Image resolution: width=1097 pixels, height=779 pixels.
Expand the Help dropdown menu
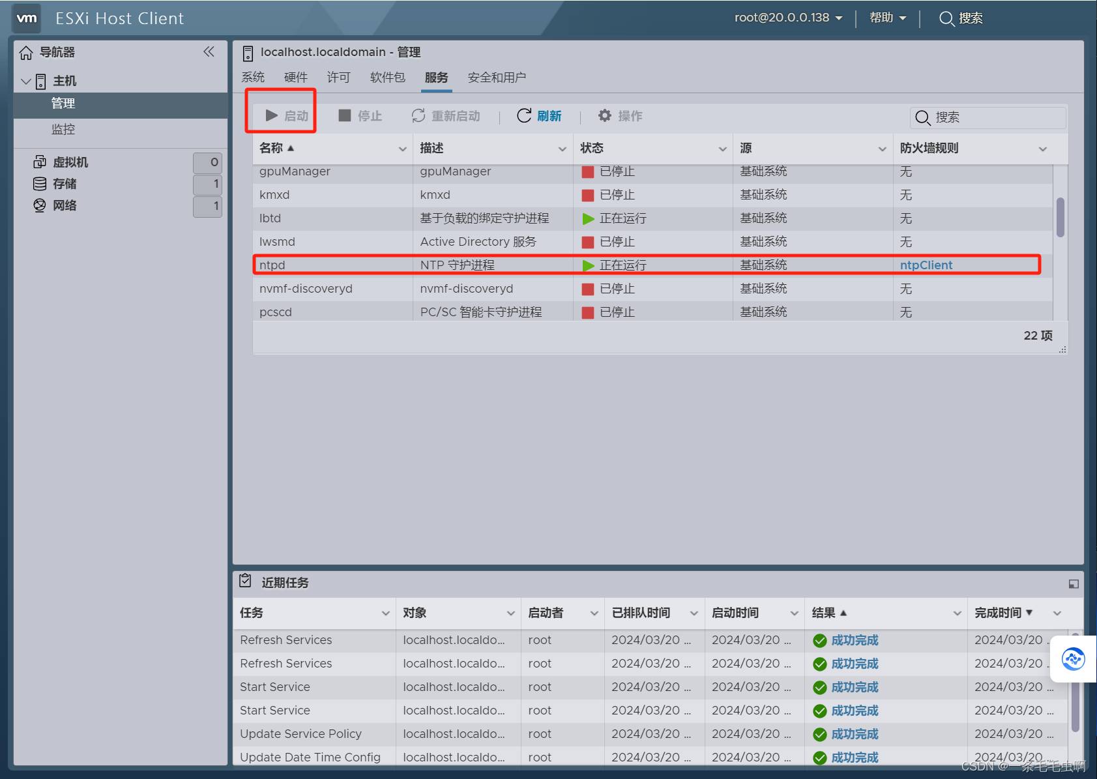tap(887, 18)
